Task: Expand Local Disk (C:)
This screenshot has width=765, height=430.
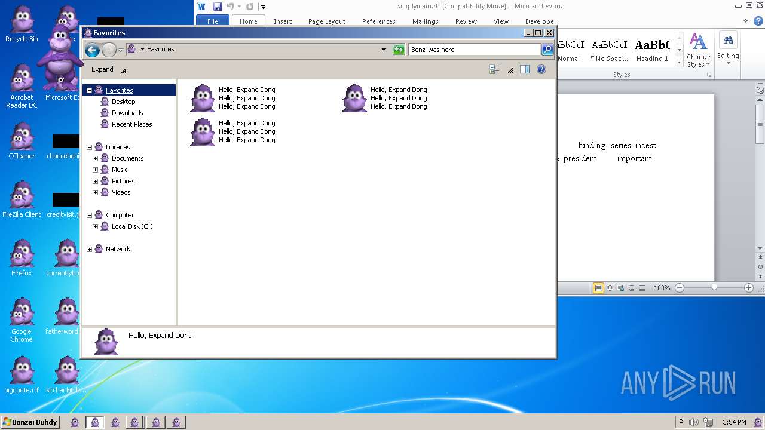Action: pyautogui.click(x=95, y=226)
